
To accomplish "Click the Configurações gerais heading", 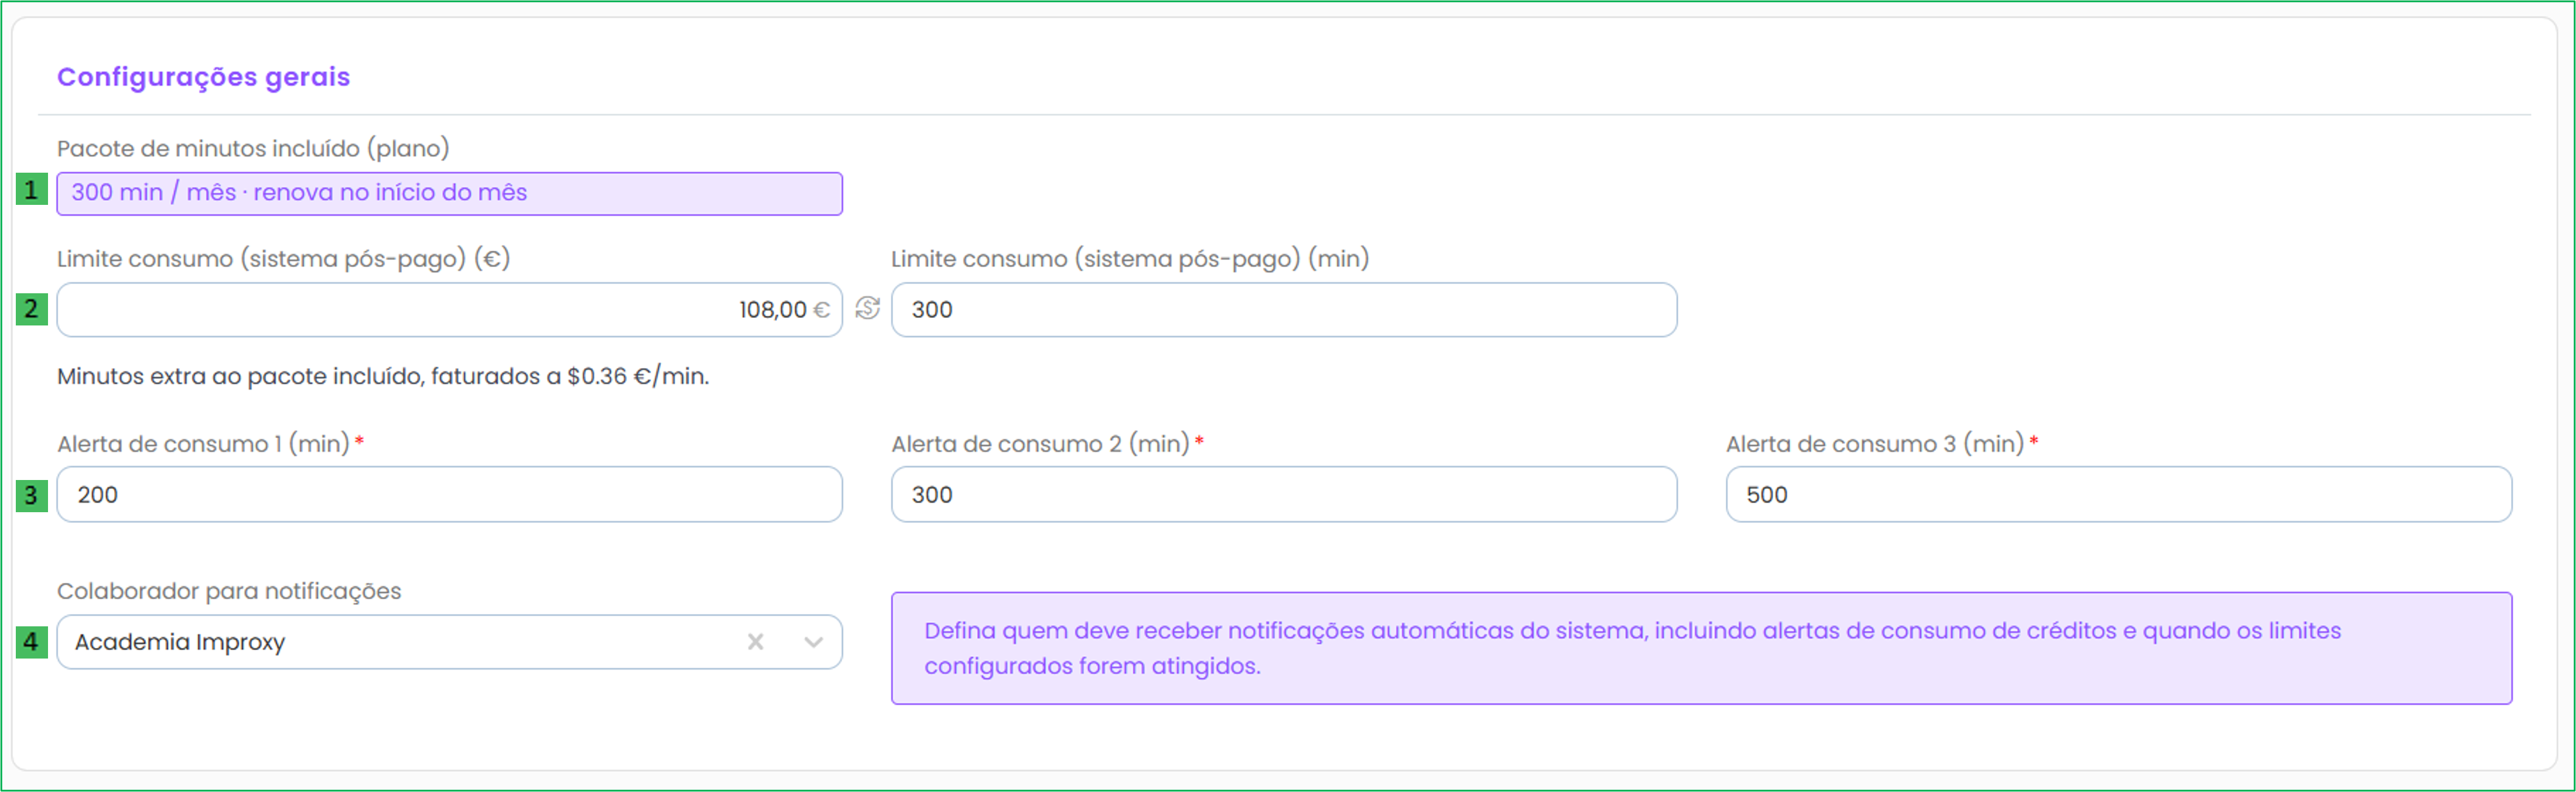I will [x=203, y=77].
